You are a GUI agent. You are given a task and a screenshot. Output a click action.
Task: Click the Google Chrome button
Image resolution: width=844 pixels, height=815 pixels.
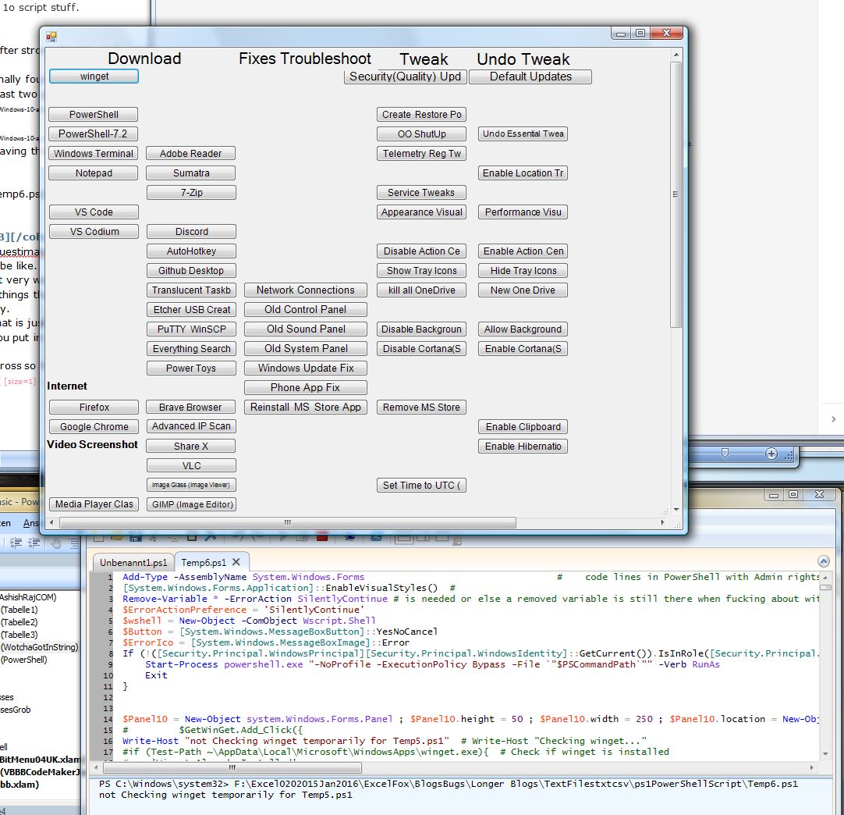(x=94, y=426)
